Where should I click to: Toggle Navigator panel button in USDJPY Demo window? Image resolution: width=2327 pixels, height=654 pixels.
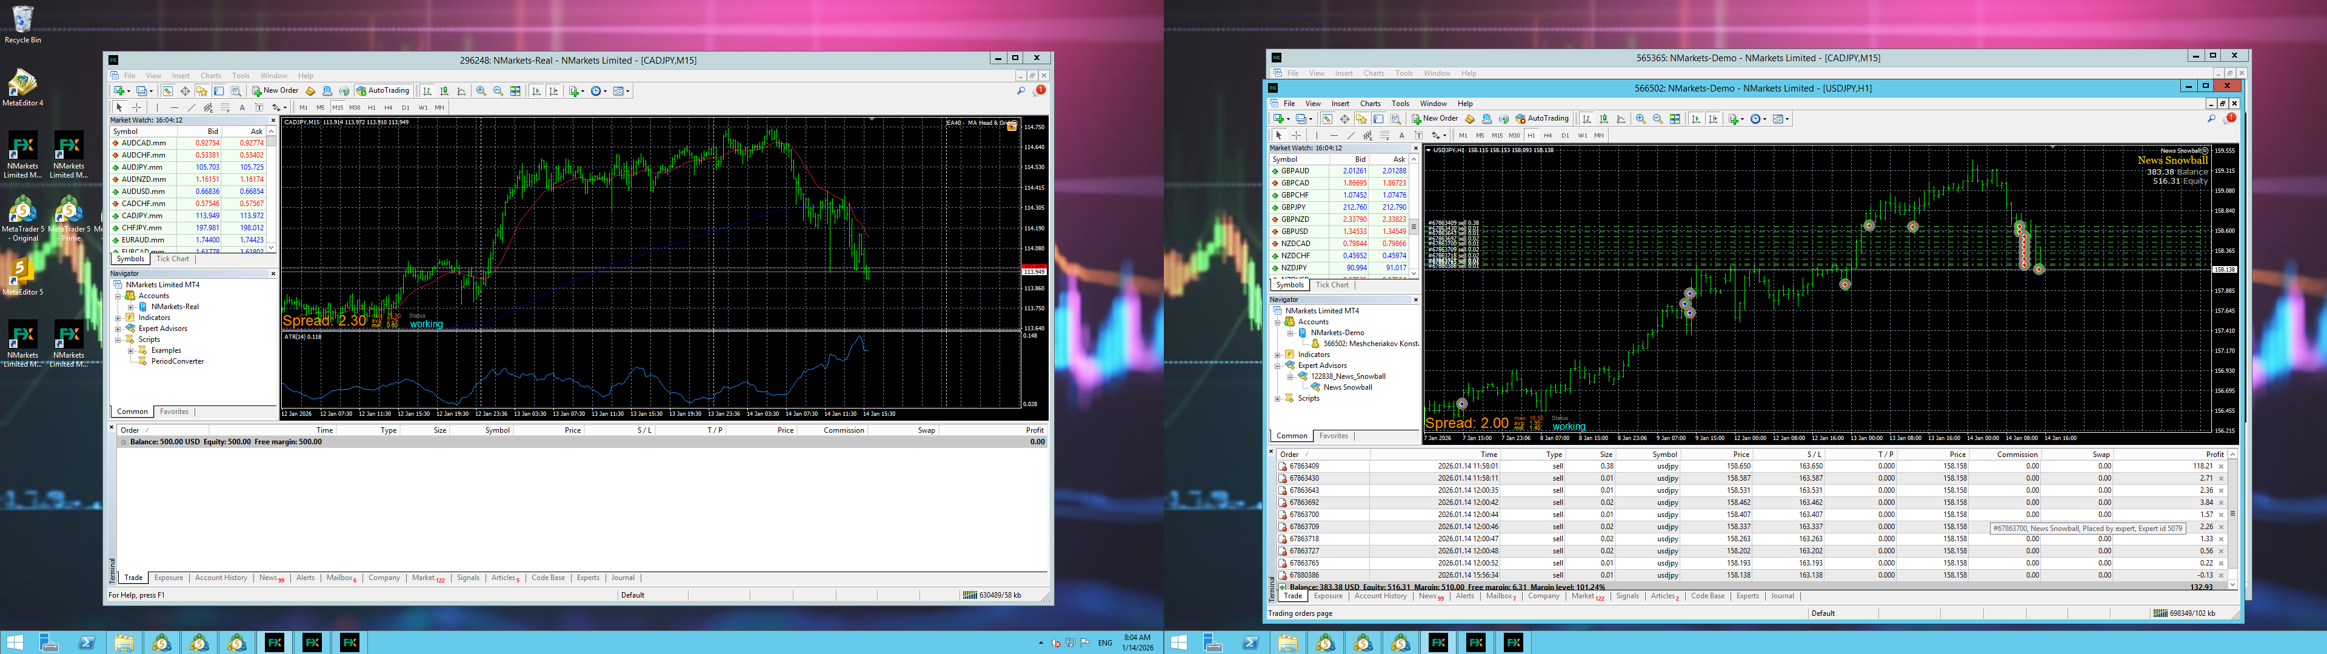point(1361,119)
